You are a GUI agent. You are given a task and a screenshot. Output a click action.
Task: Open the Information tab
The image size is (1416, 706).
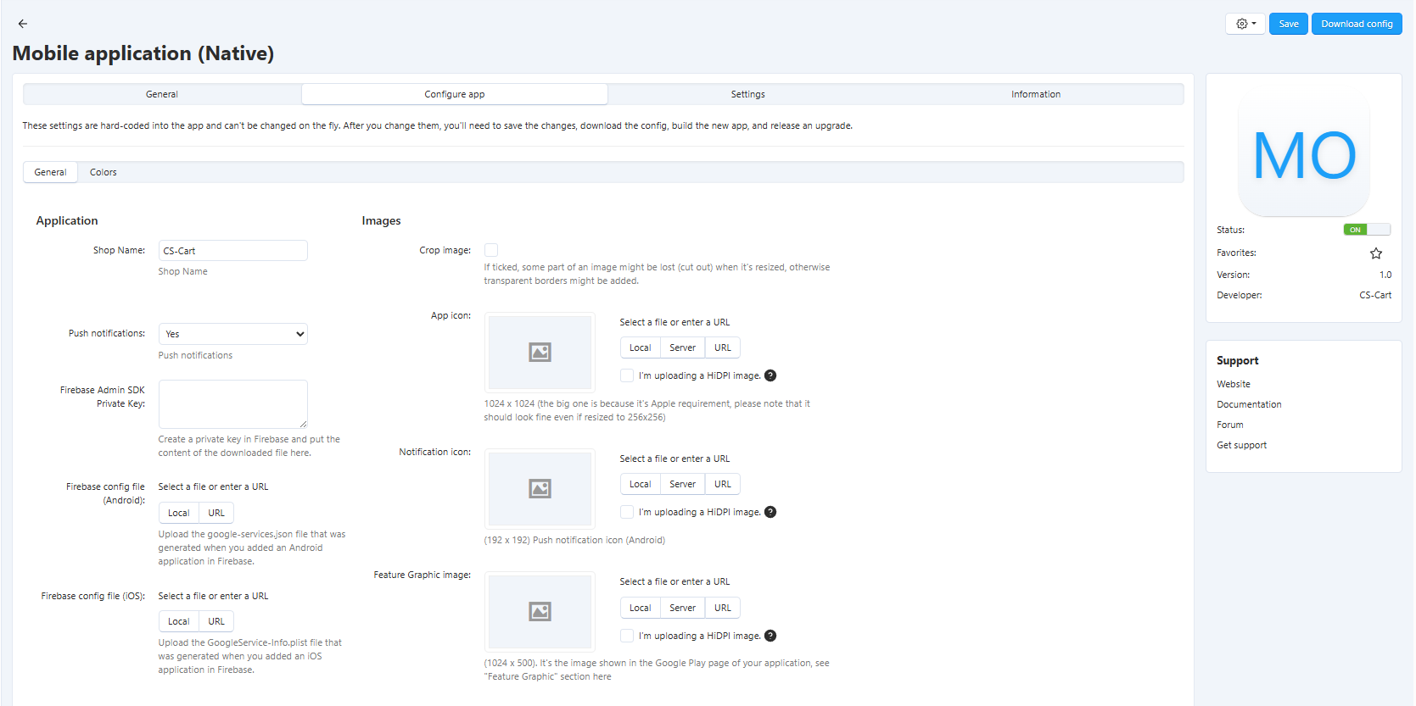pos(1036,94)
